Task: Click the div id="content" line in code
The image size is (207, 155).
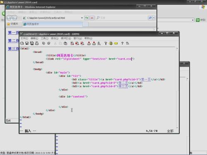Action: (73, 97)
